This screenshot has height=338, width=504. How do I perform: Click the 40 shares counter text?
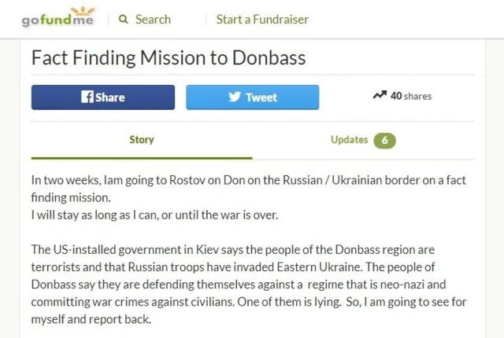click(411, 96)
